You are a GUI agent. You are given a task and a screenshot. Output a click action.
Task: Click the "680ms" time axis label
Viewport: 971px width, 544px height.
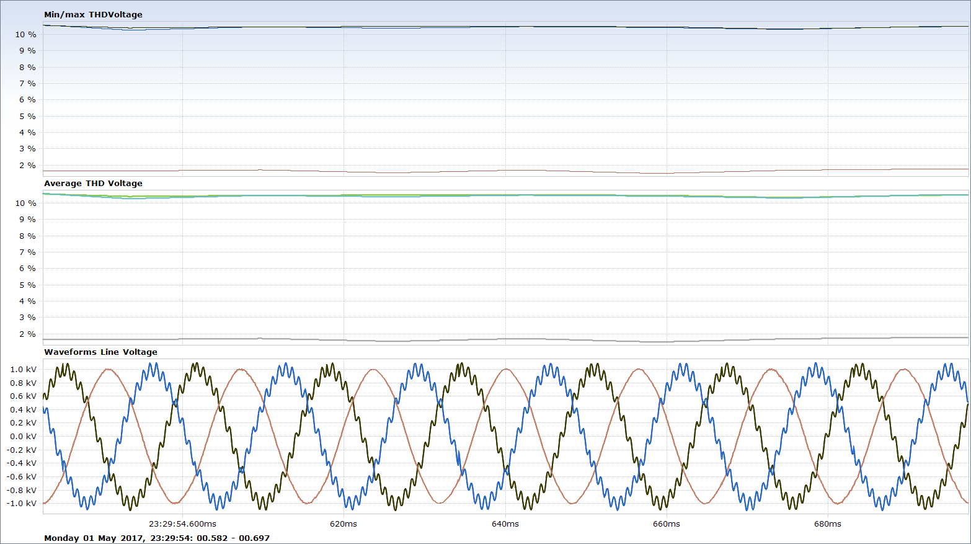point(828,524)
